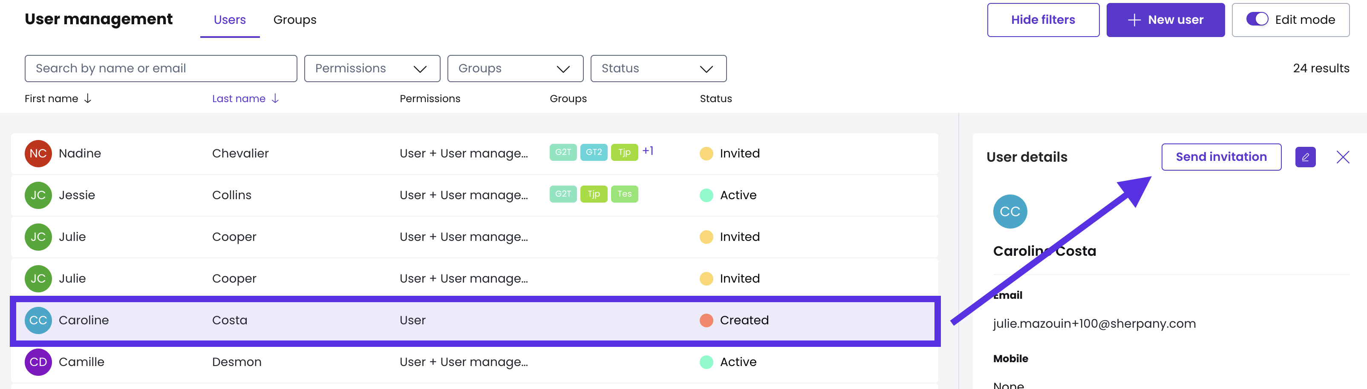Click the GT2 group tag in Nadine's row
The width and height of the screenshot is (1367, 389).
coord(594,152)
